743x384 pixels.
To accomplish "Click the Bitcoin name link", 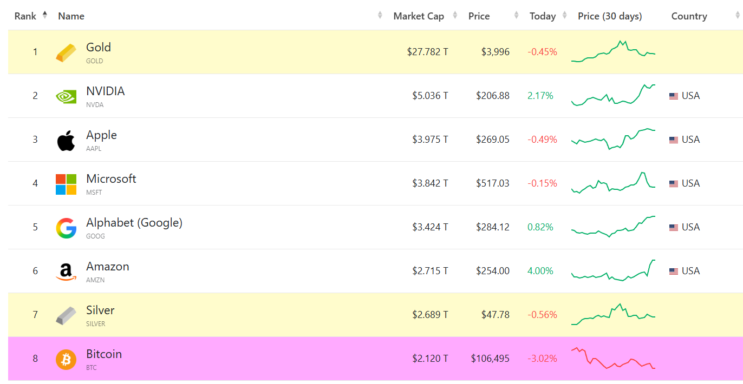I will [104, 354].
